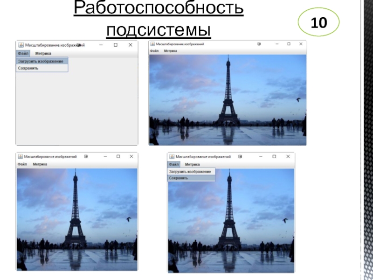Select Загрузить изображение in the bottom-right window menu

(190, 171)
